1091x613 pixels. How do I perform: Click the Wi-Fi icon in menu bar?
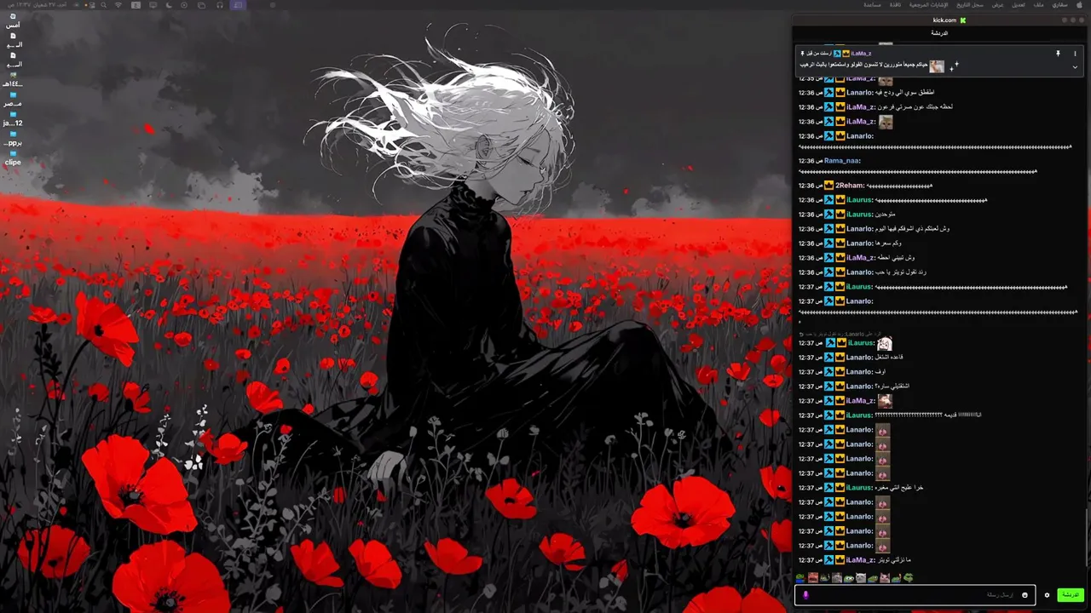[x=118, y=5]
